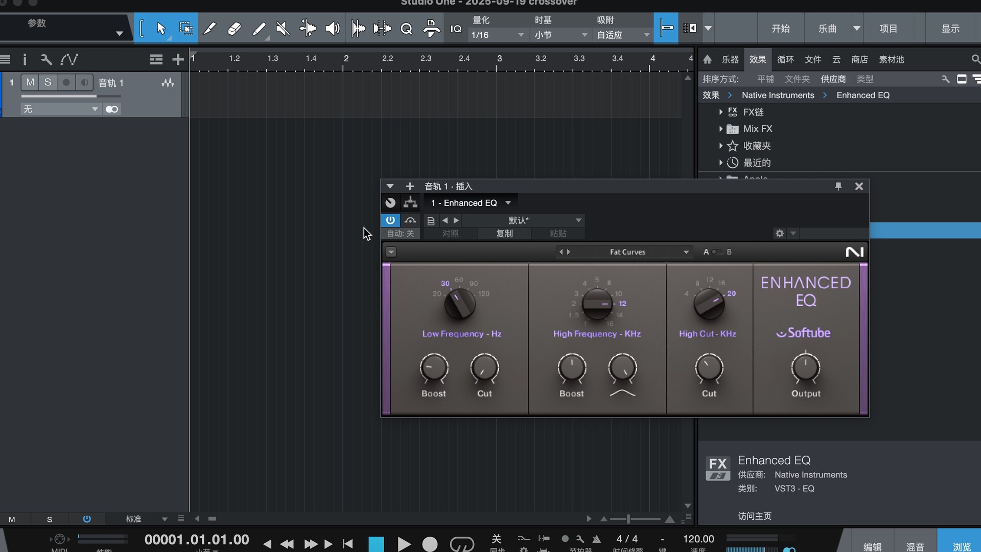
Task: Select next plugin preset arrow
Action: (x=457, y=221)
